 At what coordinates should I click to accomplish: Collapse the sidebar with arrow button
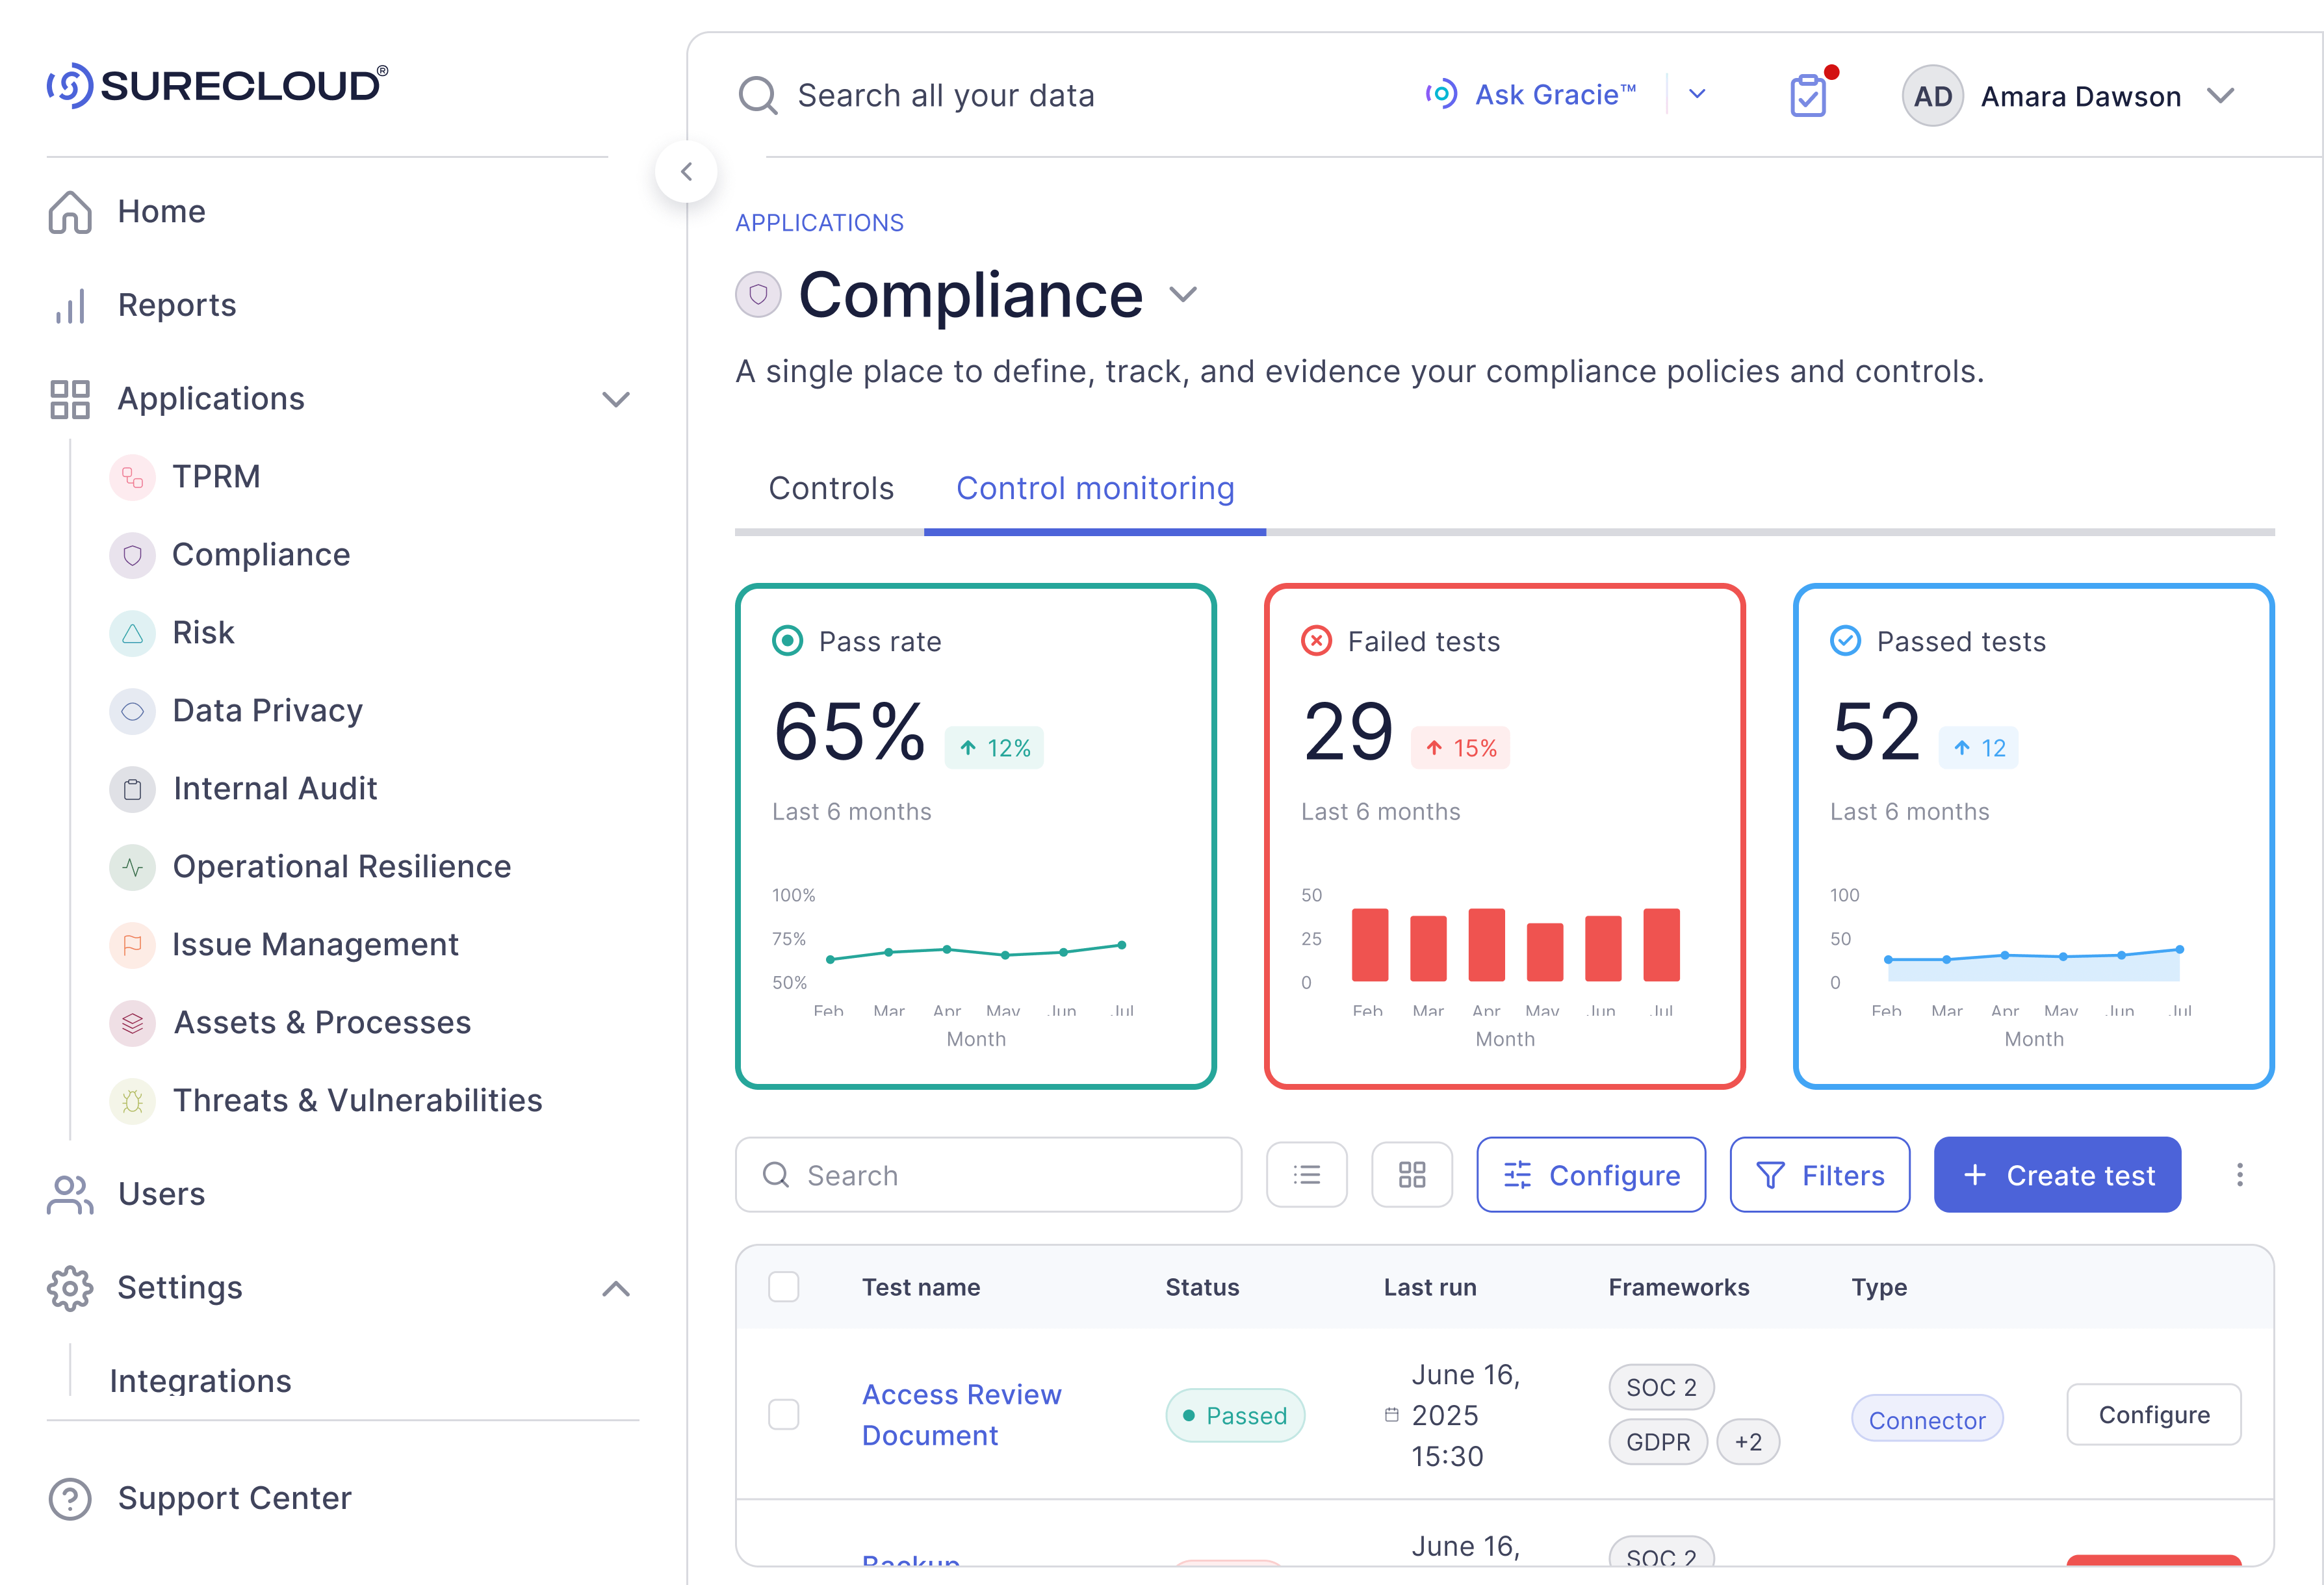point(686,172)
